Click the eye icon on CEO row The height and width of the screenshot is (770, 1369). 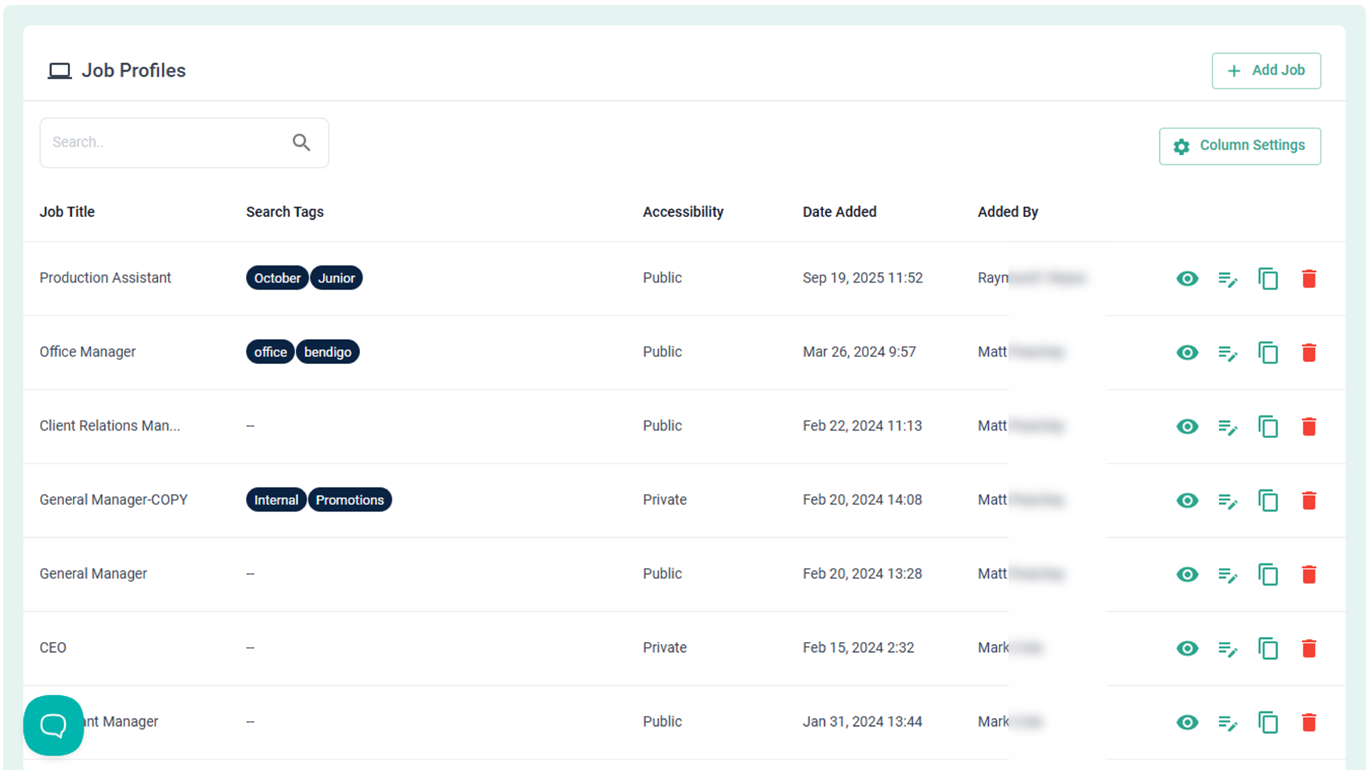tap(1187, 648)
